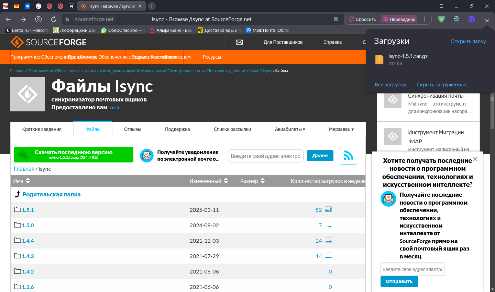Open browser downloads arrow icon
The height and width of the screenshot is (292, 495).
[x=487, y=19]
